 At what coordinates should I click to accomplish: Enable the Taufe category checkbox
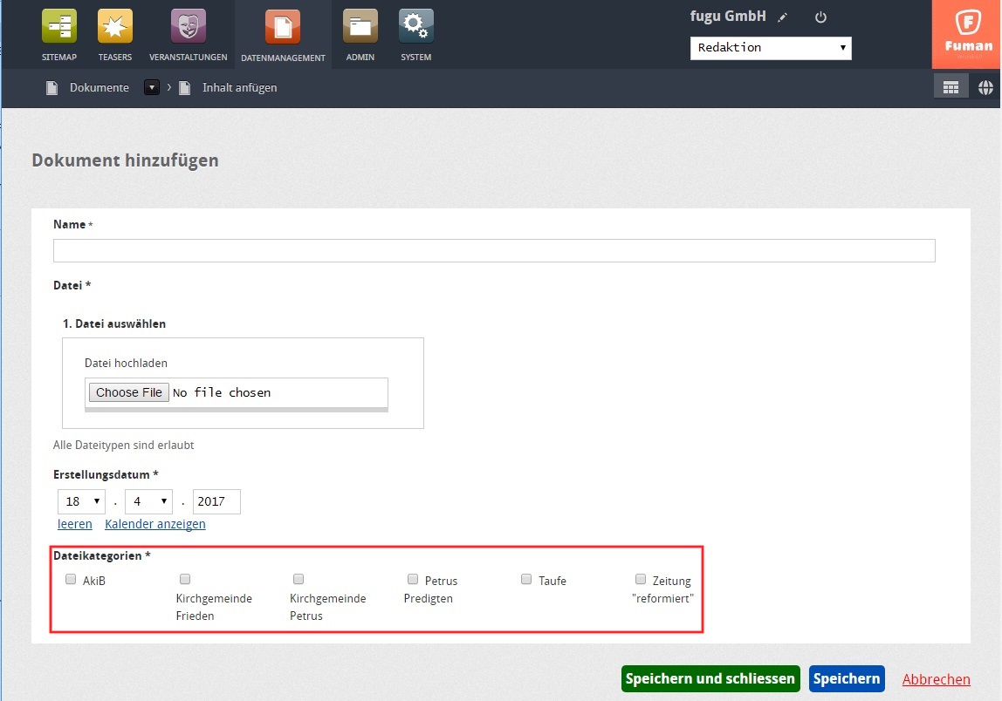pos(526,579)
